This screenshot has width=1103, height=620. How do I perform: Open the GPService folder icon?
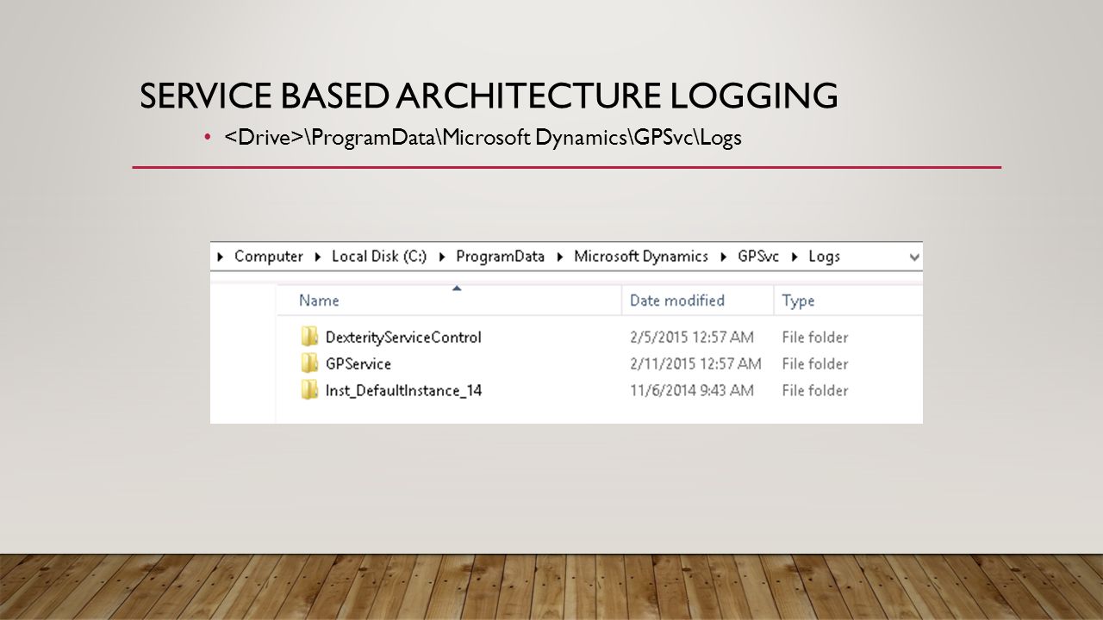[x=309, y=363]
